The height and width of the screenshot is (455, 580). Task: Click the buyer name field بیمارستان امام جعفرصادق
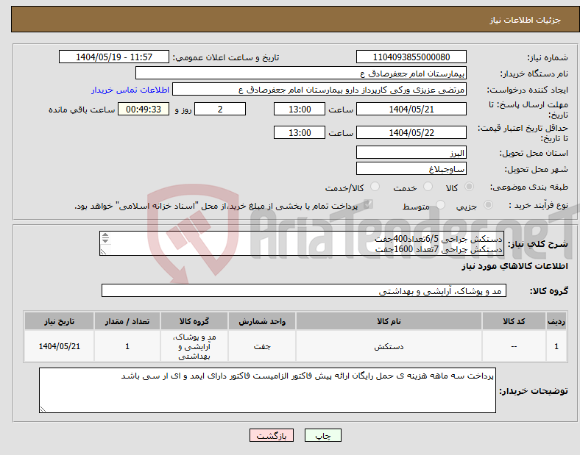301,73
